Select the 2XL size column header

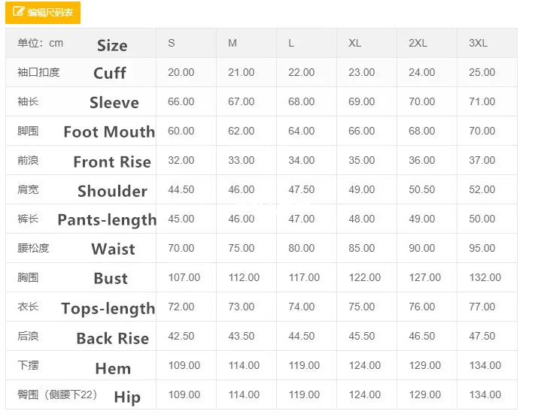418,43
